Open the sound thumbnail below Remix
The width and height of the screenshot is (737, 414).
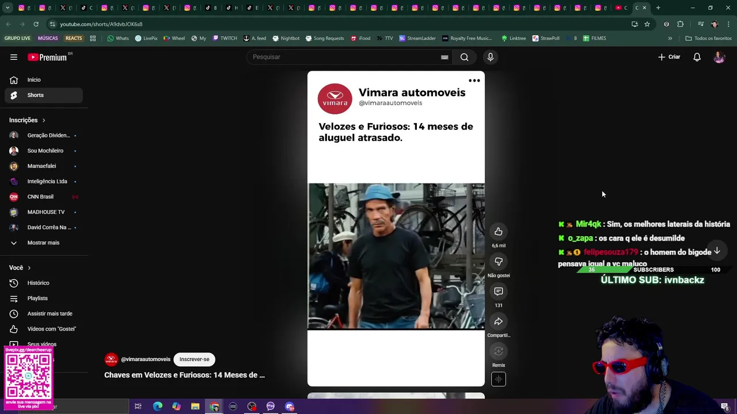click(x=499, y=379)
